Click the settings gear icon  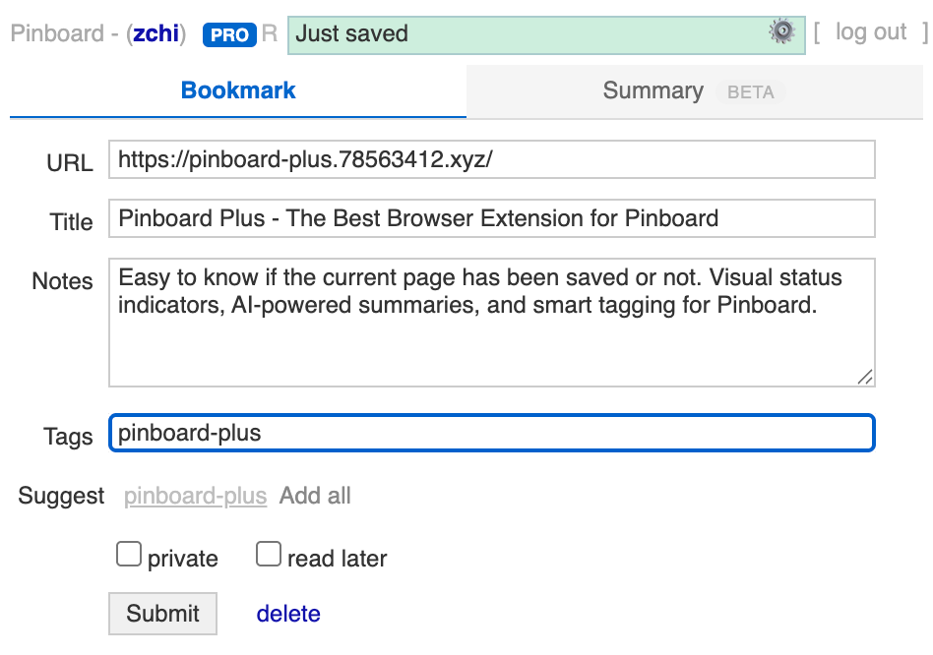point(780,32)
